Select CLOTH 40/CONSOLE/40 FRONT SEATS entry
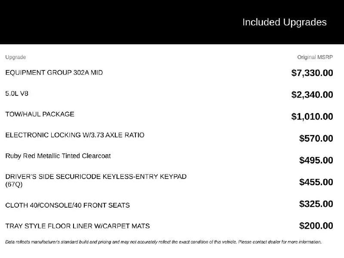This screenshot has width=344, height=258. [x=68, y=206]
